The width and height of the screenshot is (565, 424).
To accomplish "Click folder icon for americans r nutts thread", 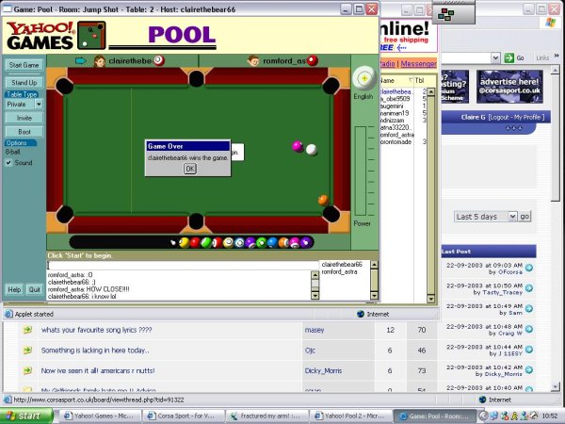I will [27, 370].
